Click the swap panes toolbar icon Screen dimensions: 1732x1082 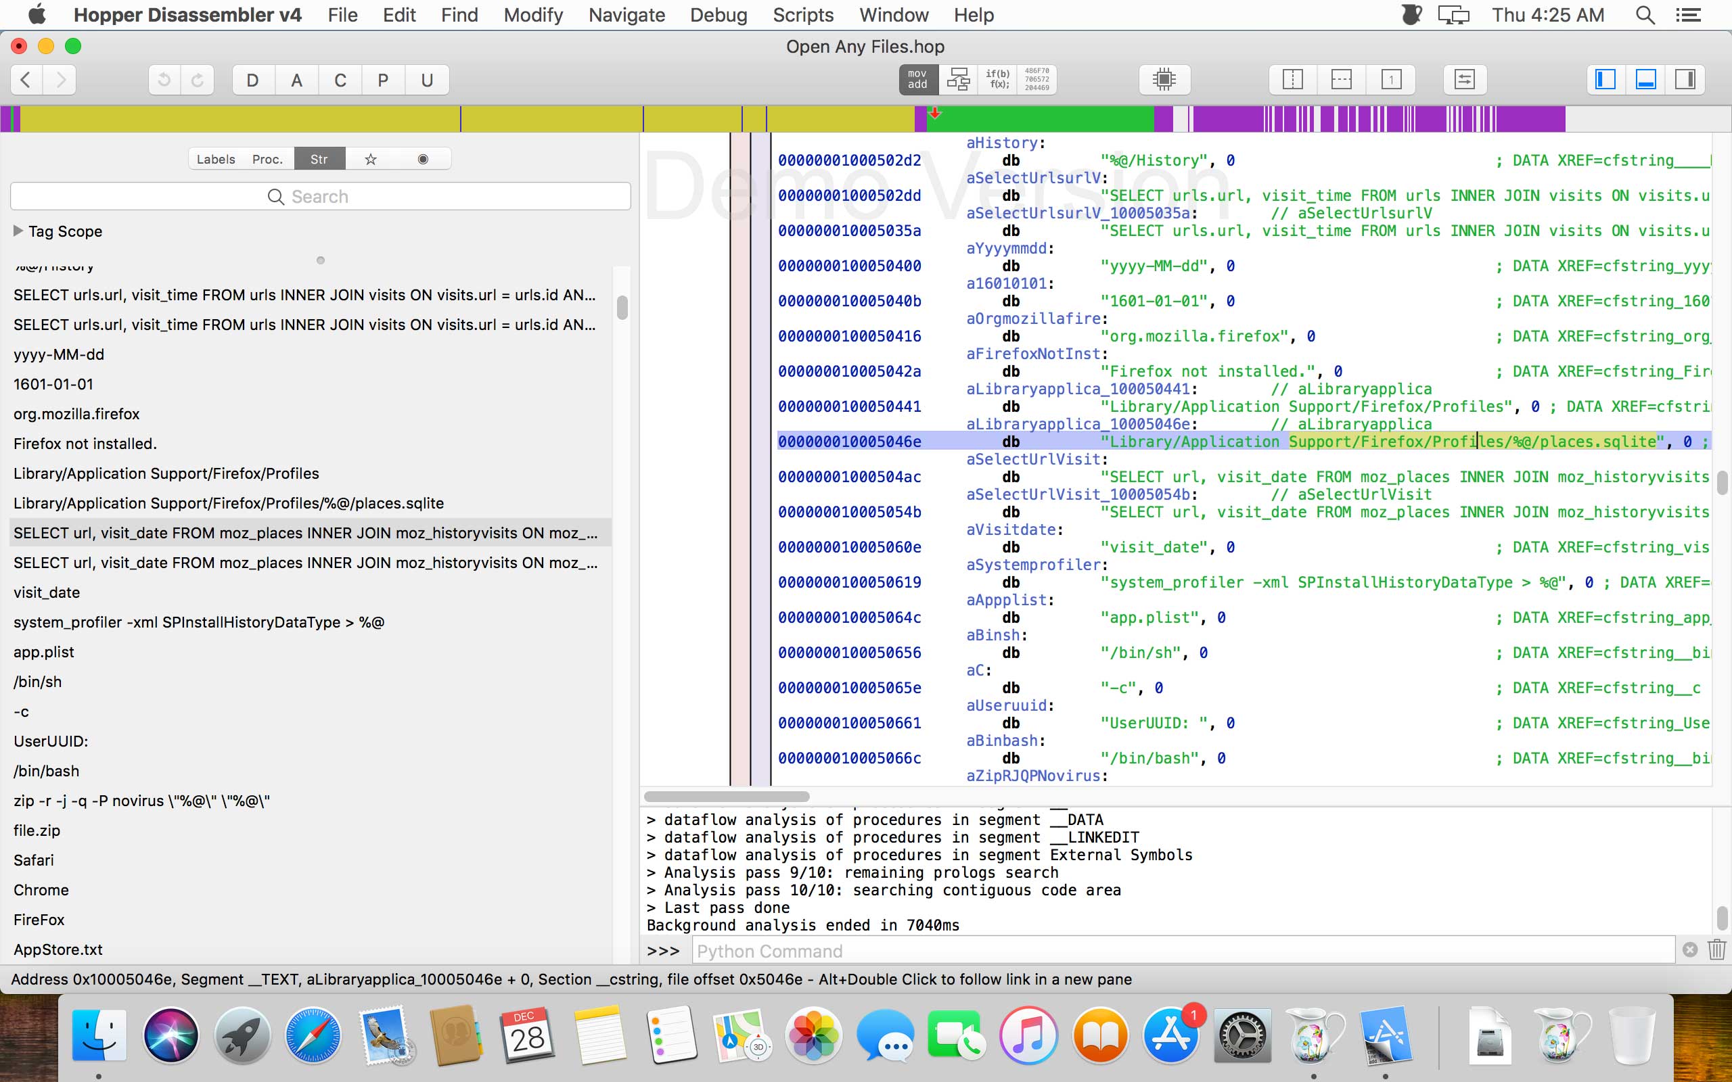(1464, 79)
